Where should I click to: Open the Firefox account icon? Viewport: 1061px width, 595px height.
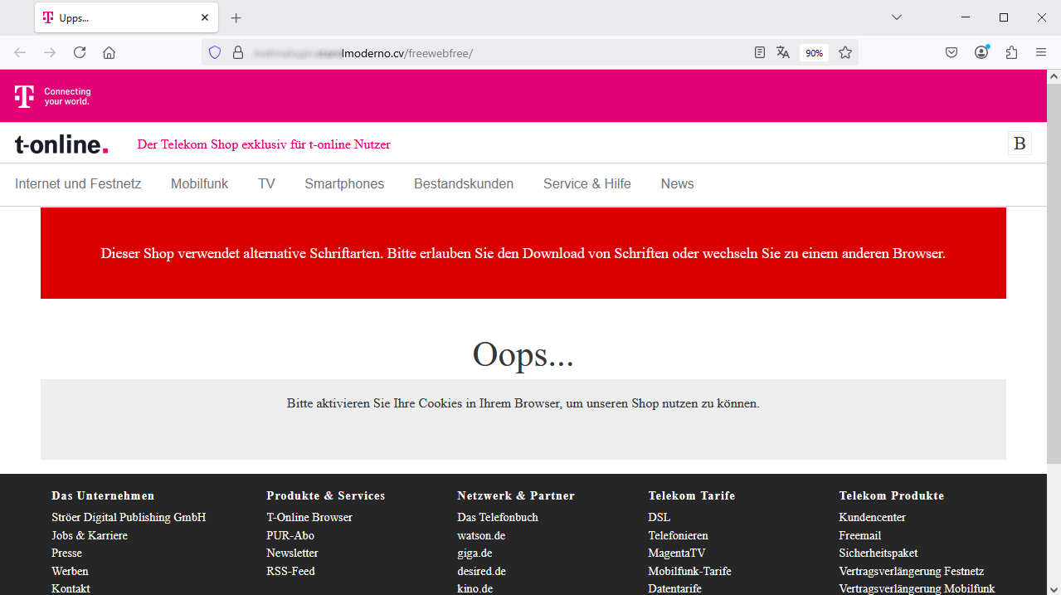(981, 52)
